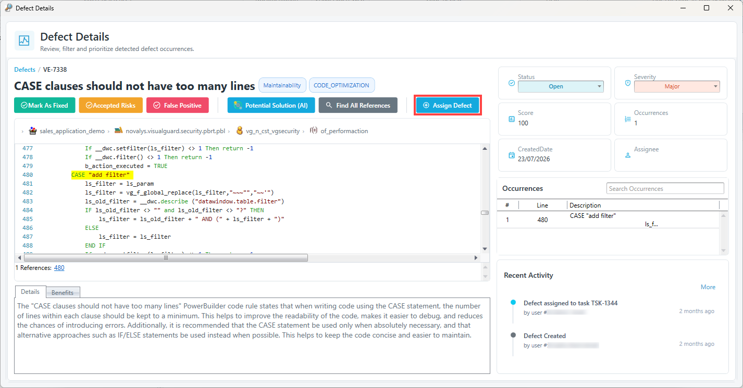Open the Status dropdown showing Open
Viewport: 743px width, 388px height.
(x=561, y=86)
